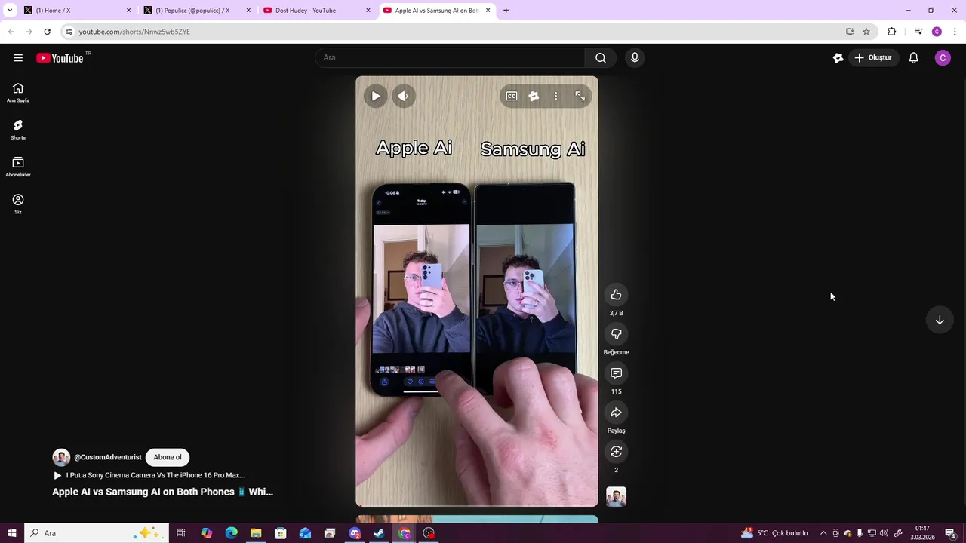Open the settings gear in the player controls
The image size is (966, 543).
click(534, 96)
